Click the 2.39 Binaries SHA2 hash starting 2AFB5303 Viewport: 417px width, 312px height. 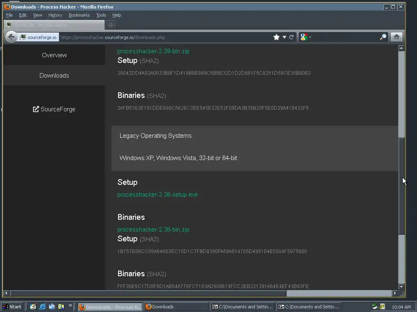pos(213,108)
